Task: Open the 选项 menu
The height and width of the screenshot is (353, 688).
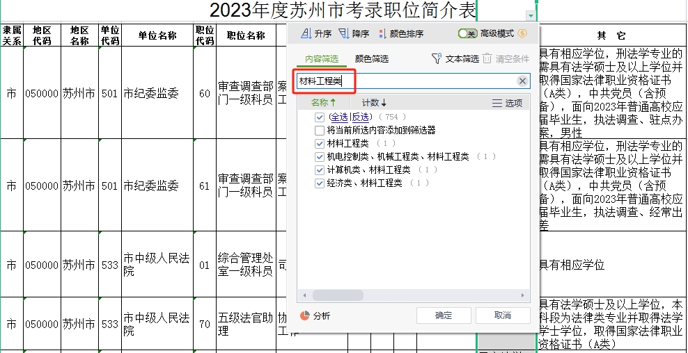Action: pos(507,103)
